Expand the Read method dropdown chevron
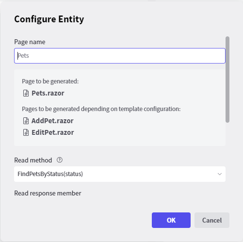 220,174
